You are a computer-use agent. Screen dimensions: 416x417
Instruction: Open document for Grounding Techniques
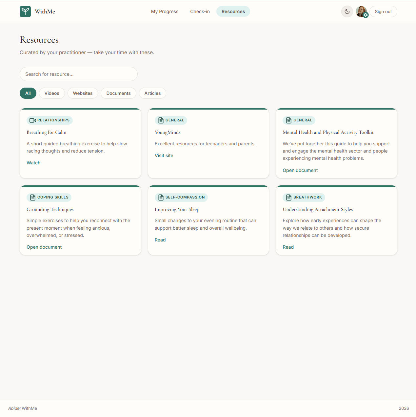(44, 247)
